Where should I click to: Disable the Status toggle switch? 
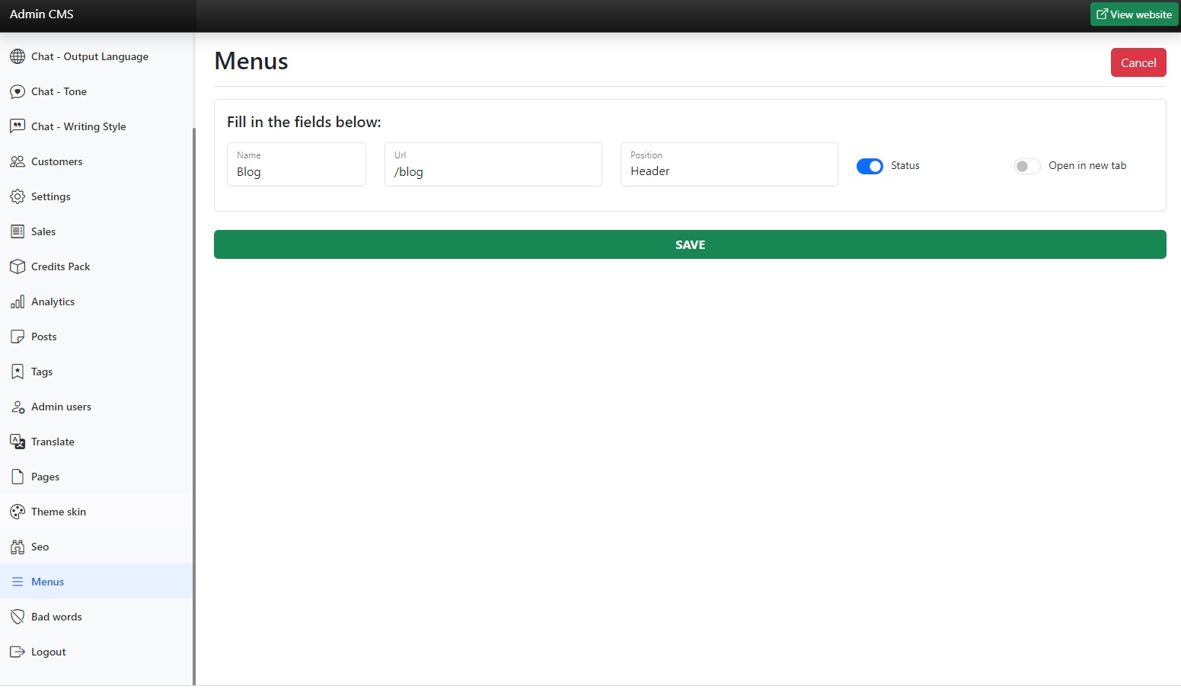point(870,166)
